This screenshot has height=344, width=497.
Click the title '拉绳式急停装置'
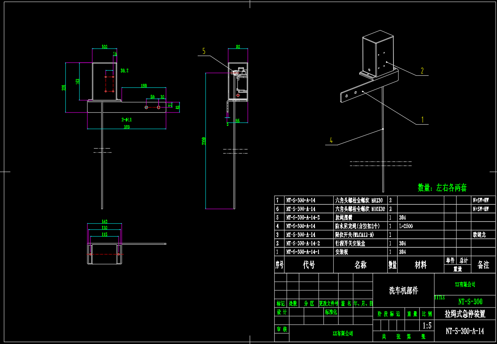coord(464,314)
